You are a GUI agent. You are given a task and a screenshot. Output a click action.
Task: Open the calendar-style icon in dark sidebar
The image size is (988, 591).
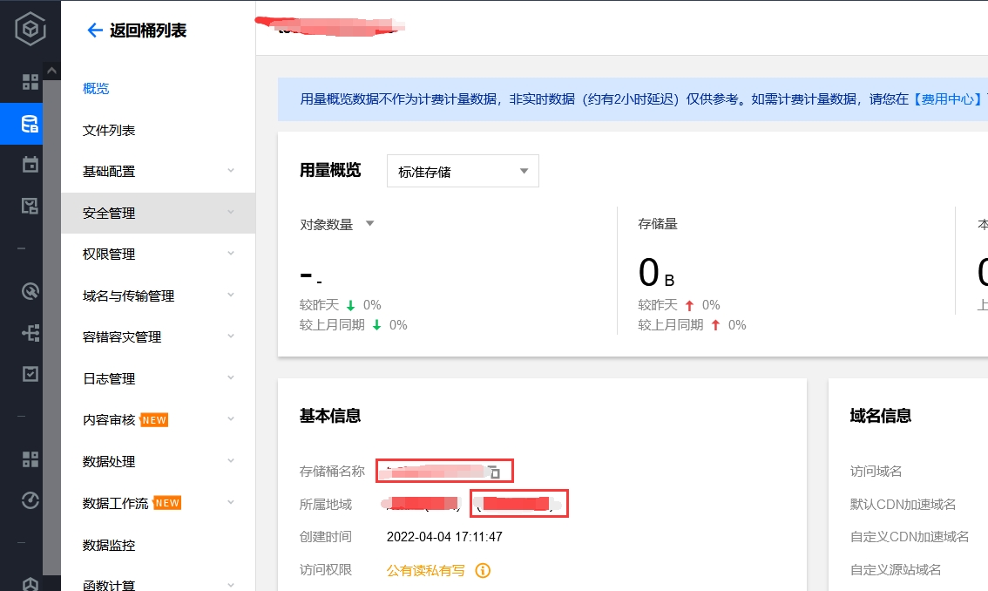pyautogui.click(x=30, y=165)
